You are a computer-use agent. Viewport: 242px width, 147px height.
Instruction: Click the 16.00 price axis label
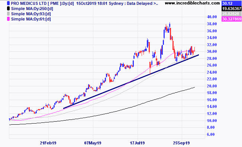click(x=212, y=100)
